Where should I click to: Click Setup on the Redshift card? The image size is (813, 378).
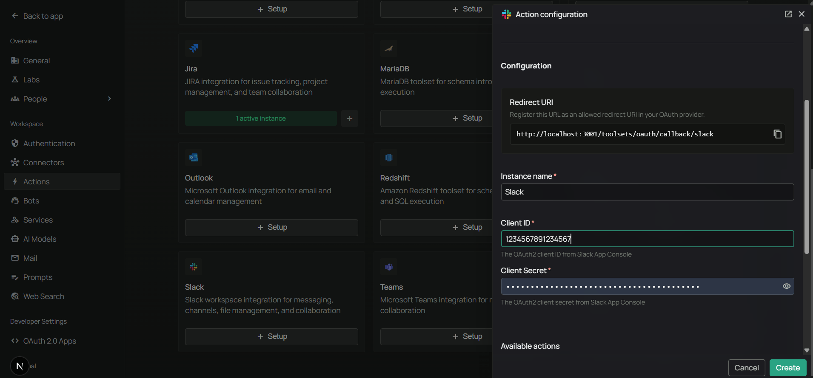point(436,227)
